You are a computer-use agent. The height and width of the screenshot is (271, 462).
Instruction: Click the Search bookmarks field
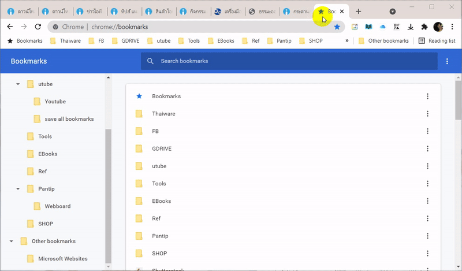coord(289,61)
